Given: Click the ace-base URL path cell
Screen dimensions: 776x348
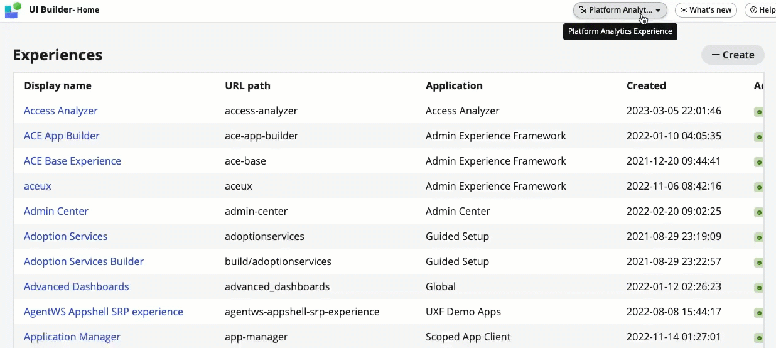Looking at the screenshot, I should coord(245,161).
